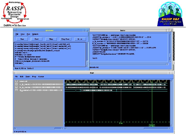
Task: Click the 5 us timeline label
Action: click(121, 123)
